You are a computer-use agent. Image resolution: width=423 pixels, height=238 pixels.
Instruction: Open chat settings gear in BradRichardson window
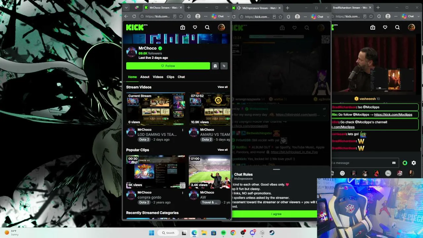[x=414, y=163]
